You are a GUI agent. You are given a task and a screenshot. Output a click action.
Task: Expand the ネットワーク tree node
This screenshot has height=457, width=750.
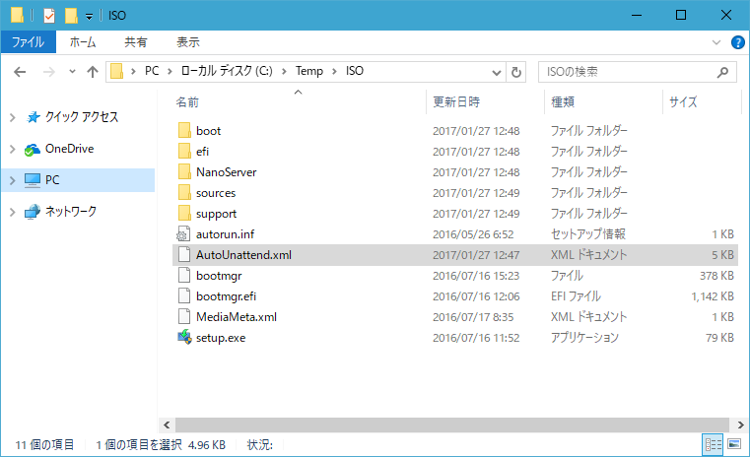point(13,212)
